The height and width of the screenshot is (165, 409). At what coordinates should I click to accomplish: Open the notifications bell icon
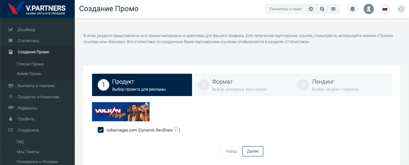point(353,9)
